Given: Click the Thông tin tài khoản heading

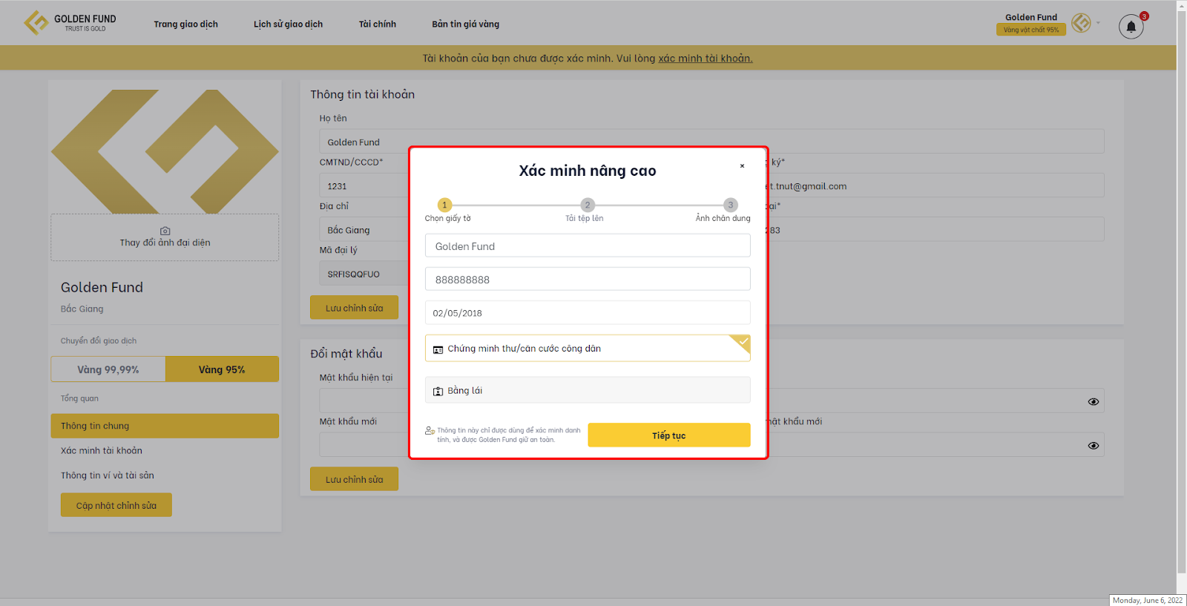Looking at the screenshot, I should (363, 94).
